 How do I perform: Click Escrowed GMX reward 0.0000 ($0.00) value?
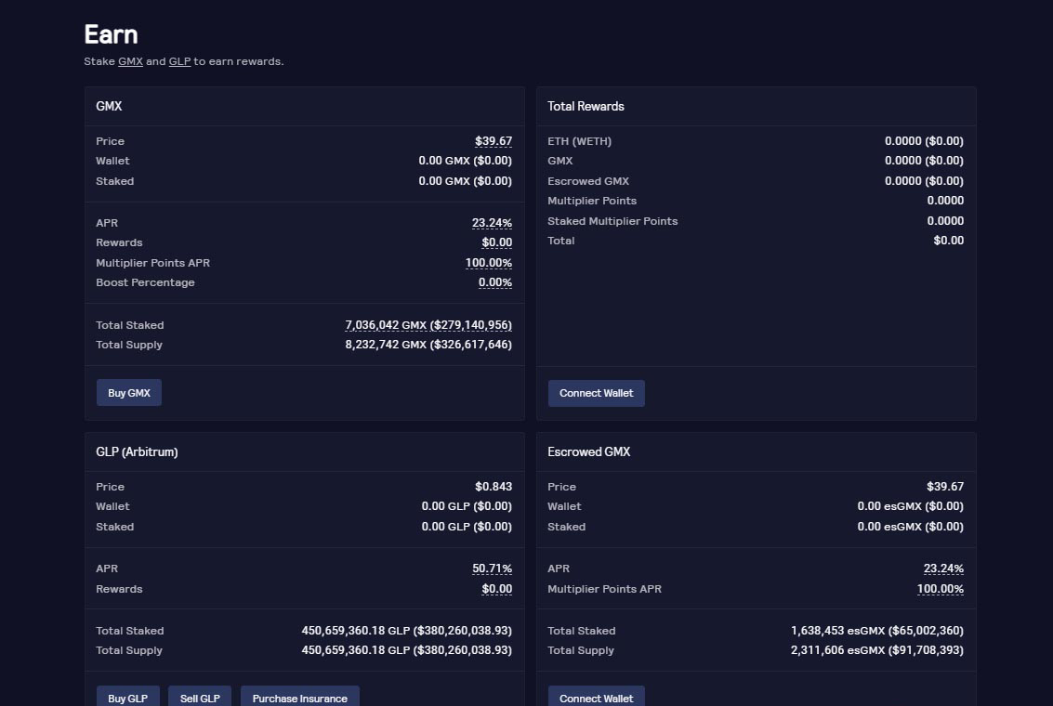924,181
